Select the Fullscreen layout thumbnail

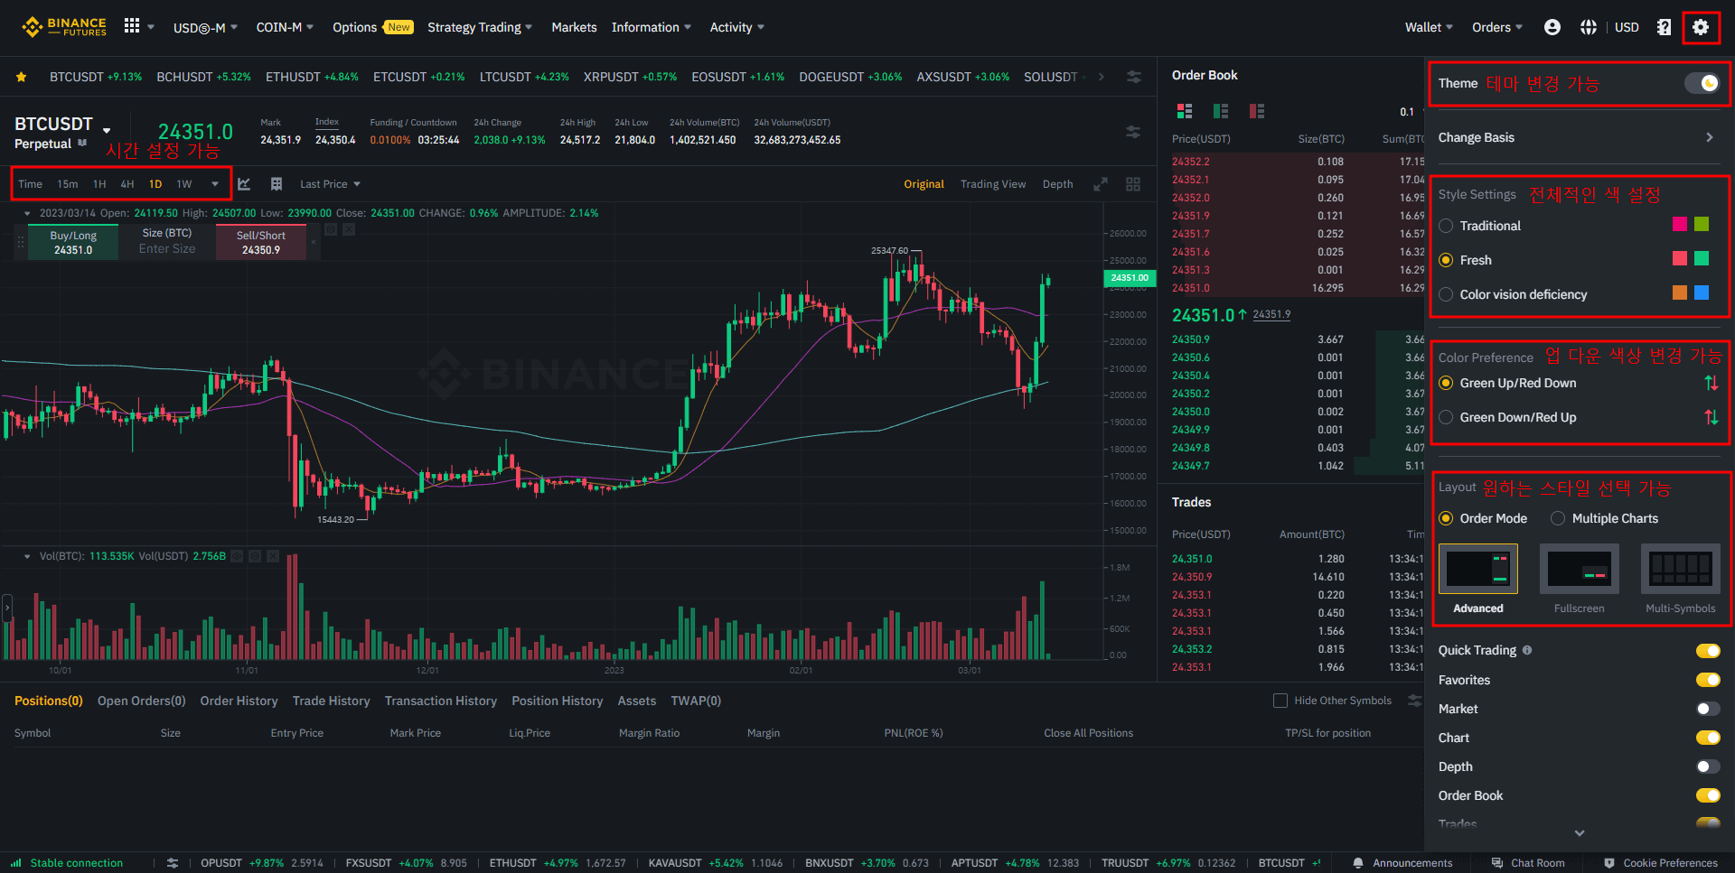(1579, 570)
